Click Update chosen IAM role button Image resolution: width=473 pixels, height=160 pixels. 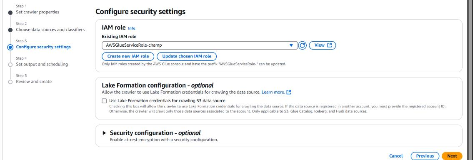(187, 56)
